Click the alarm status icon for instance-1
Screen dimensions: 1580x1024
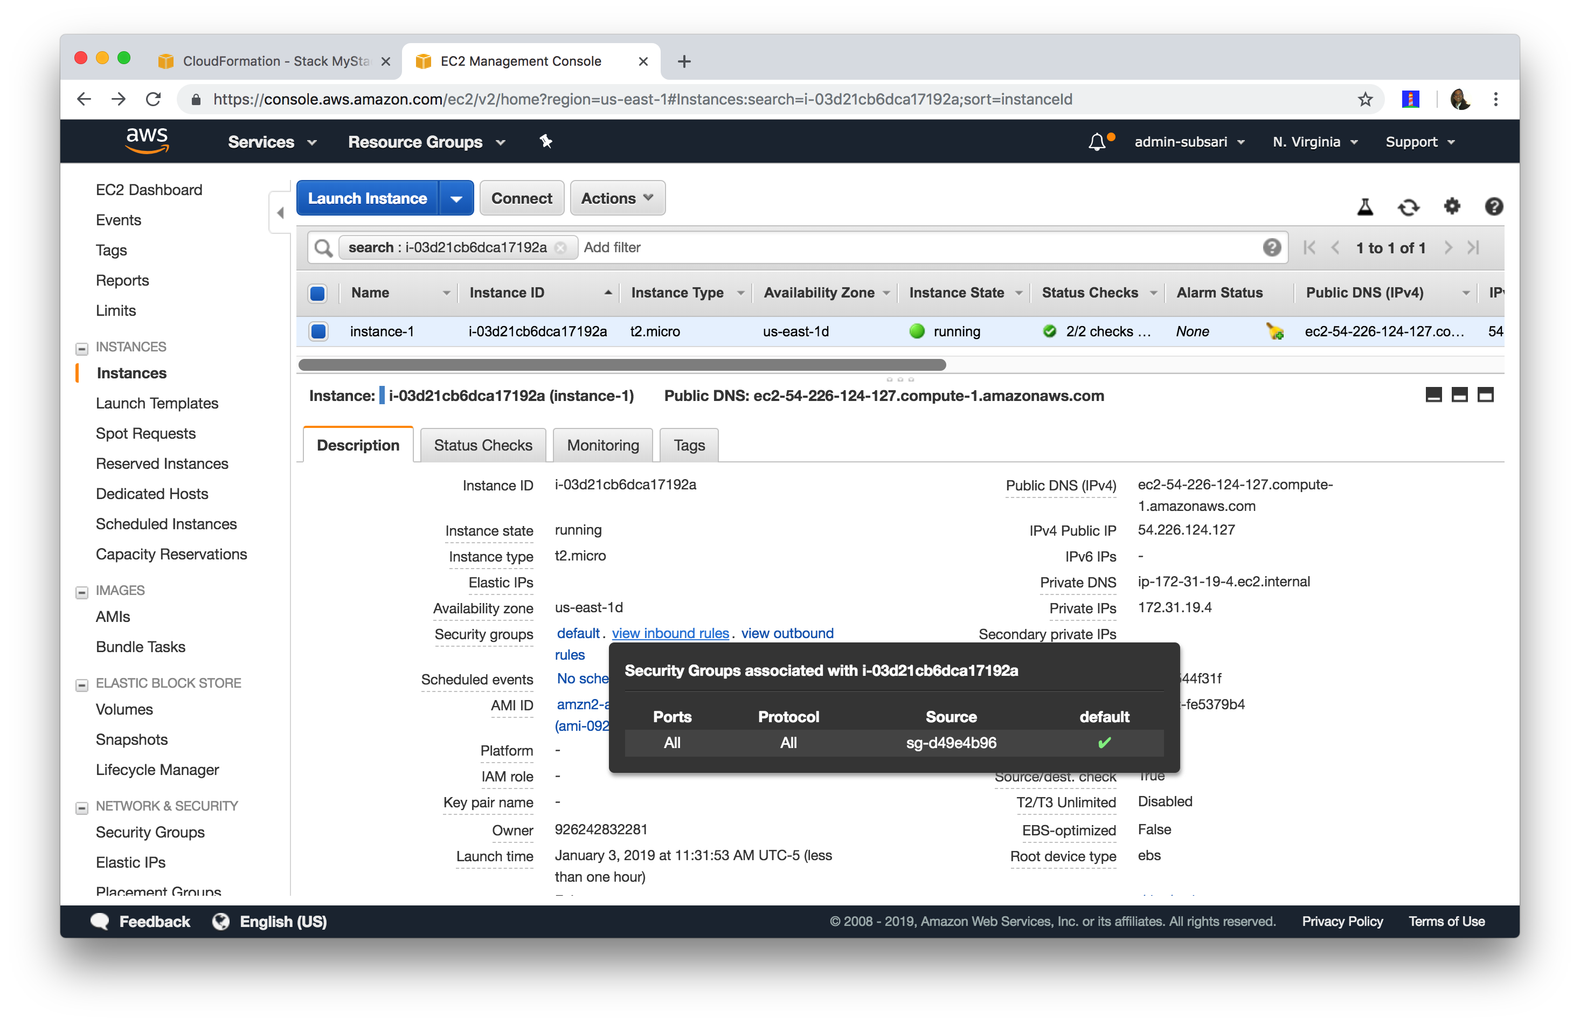pyautogui.click(x=1274, y=331)
